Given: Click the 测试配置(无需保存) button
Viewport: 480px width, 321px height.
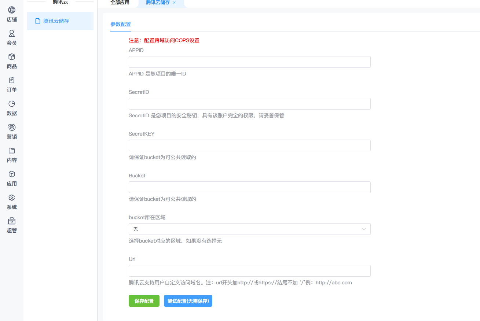Looking at the screenshot, I should [x=188, y=301].
